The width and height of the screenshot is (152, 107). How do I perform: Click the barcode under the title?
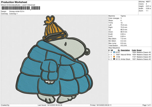21,8
